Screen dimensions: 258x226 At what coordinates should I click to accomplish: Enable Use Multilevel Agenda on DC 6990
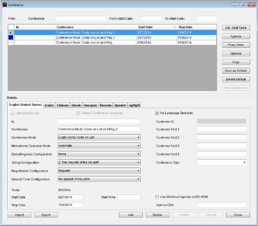(x=157, y=197)
